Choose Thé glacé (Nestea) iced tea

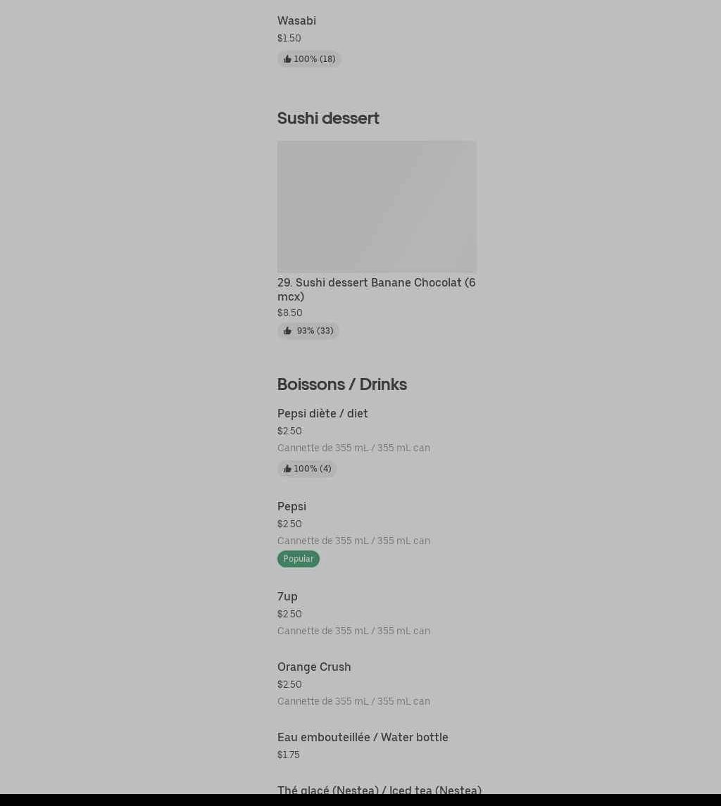(x=379, y=790)
